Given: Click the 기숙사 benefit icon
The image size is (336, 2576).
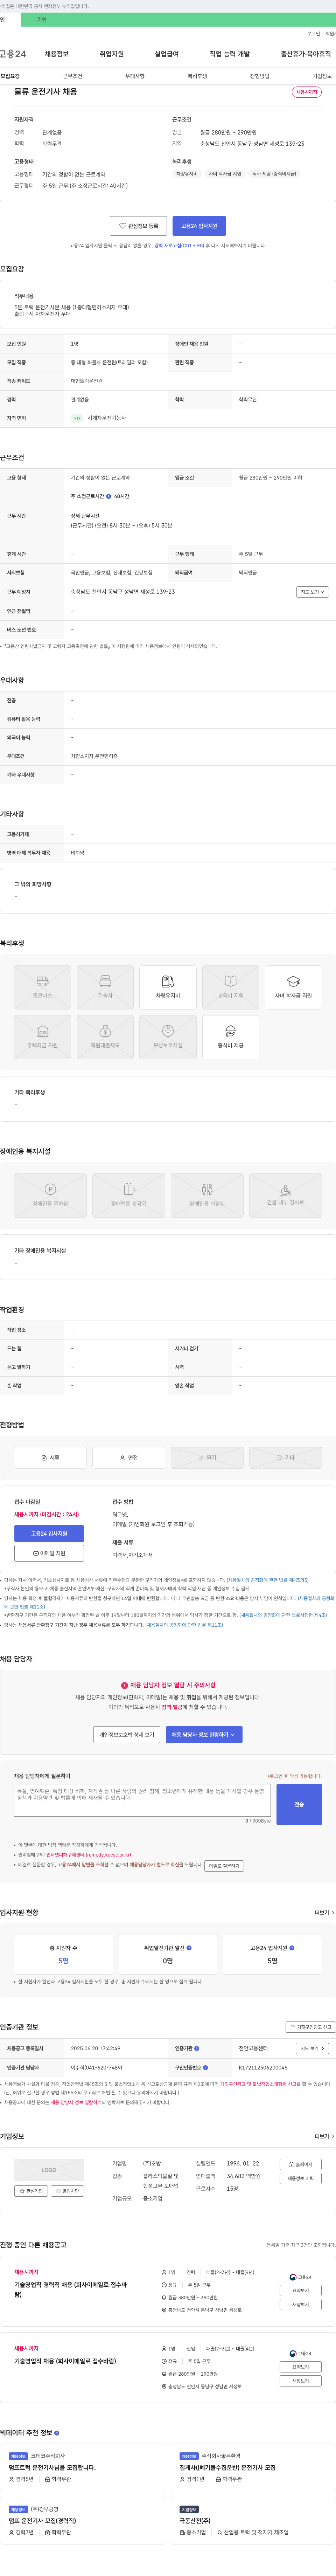Looking at the screenshot, I should pyautogui.click(x=105, y=987).
